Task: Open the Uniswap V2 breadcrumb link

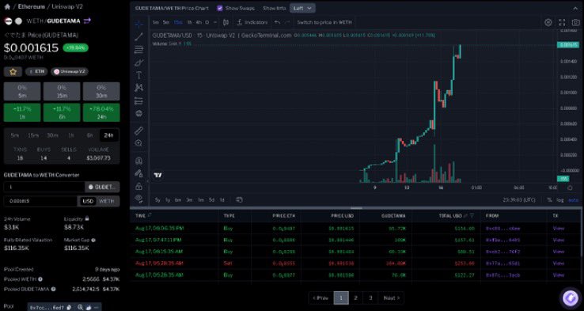Action: 67,6
